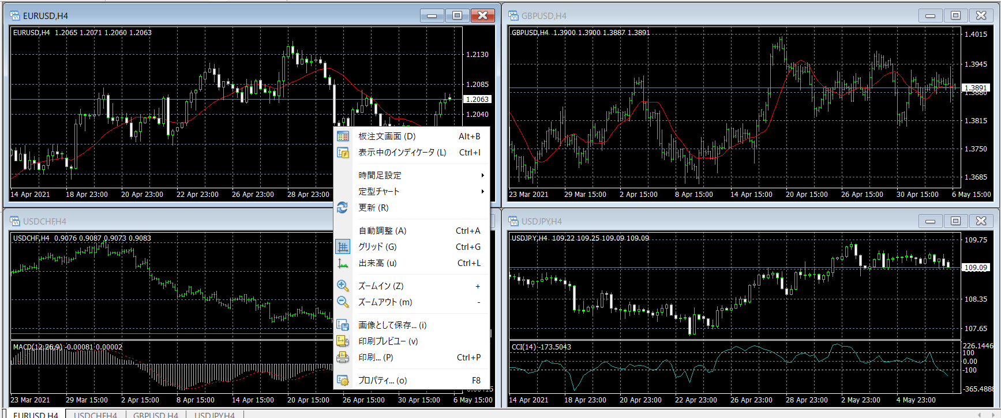Select ズームアウト magnifier to zoom out
1001x418 pixels.
[x=343, y=302]
